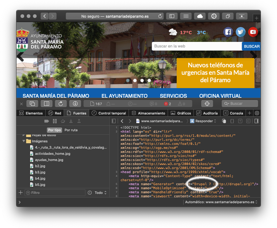Switch to the Fuentes tab
The image size is (277, 228).
[x=77, y=113]
